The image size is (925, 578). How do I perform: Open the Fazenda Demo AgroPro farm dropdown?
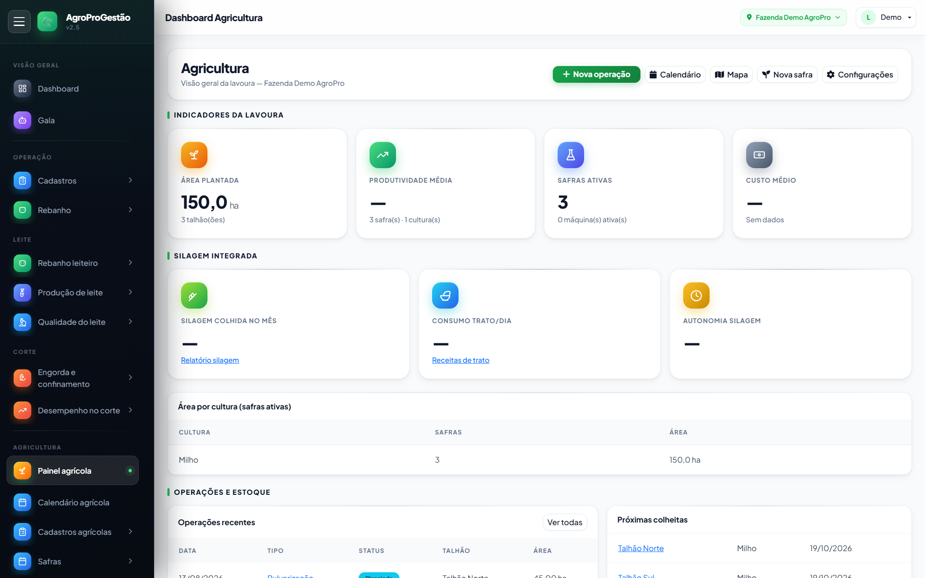793,17
